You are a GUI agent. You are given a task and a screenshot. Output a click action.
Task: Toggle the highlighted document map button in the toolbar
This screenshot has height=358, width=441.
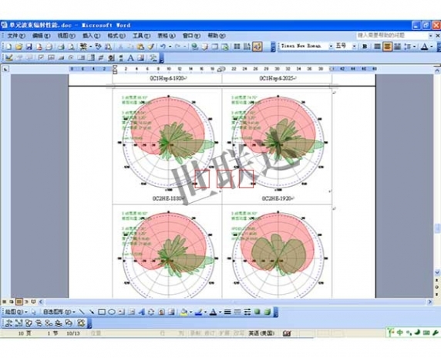point(258,46)
